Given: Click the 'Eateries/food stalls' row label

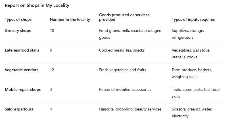Looking at the screenshot, I should pos(22,50).
